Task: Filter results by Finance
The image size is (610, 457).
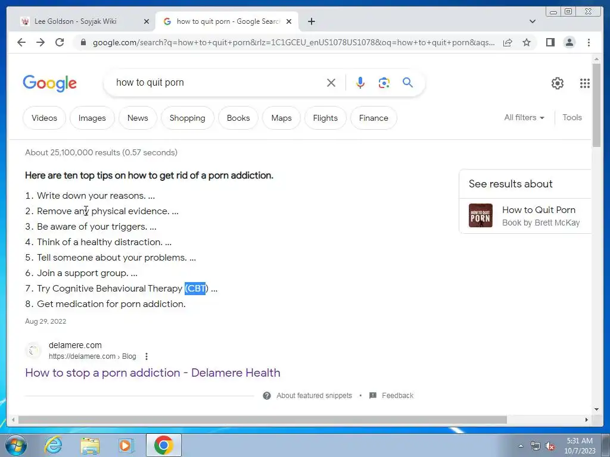Action: tap(374, 118)
